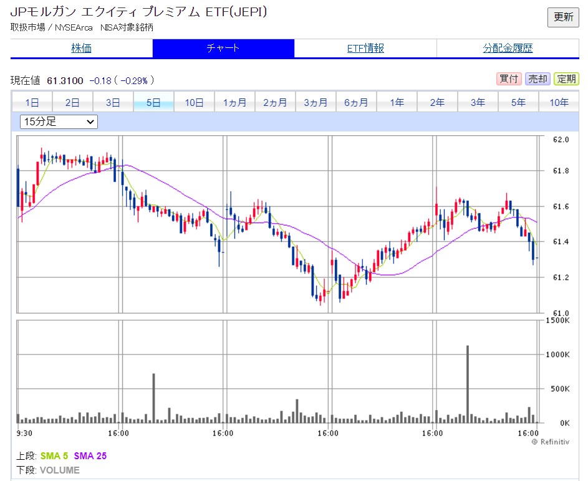Click the 定期 recurring purchase button
Screen dimensions: 588x481
[566, 79]
